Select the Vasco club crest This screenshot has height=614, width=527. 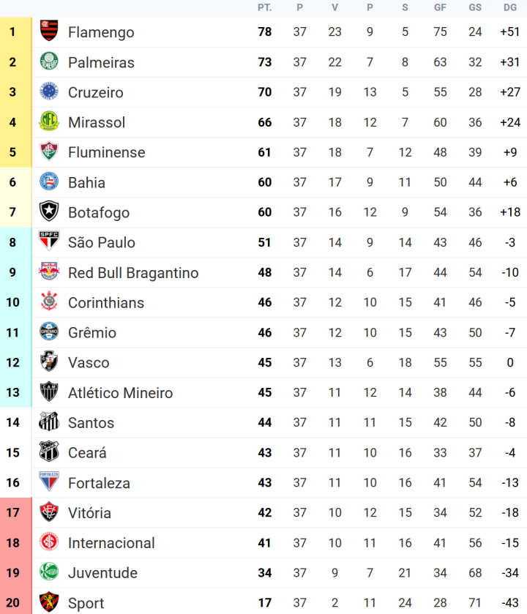(x=49, y=362)
